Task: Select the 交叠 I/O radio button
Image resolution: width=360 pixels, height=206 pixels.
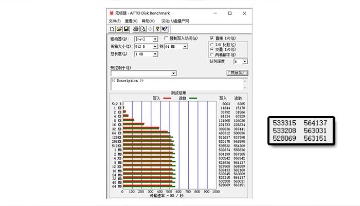Action: (212, 49)
